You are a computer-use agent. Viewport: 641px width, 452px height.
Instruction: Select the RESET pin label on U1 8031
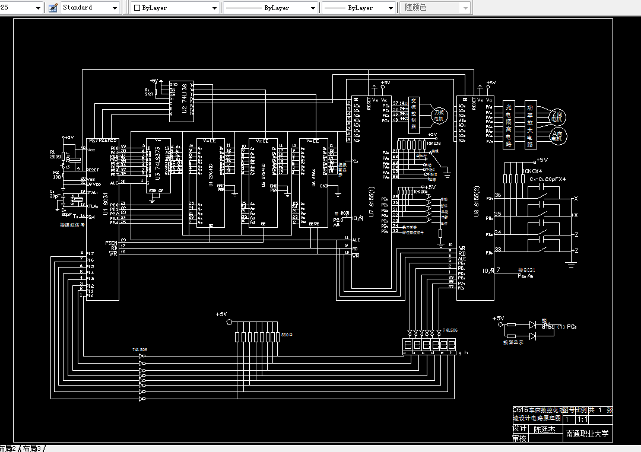[x=93, y=170]
